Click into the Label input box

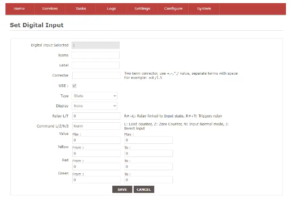pyautogui.click(x=96, y=65)
